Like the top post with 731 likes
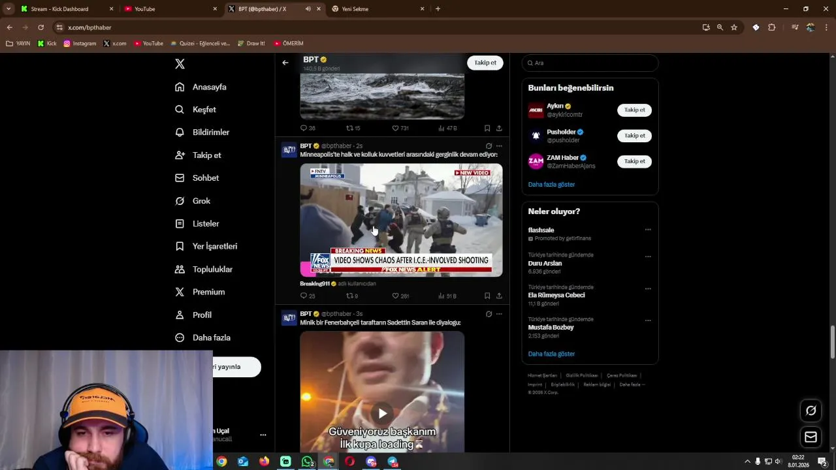The image size is (836, 470). (x=400, y=129)
